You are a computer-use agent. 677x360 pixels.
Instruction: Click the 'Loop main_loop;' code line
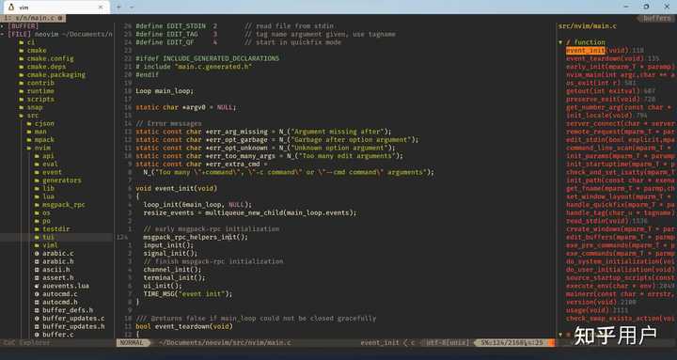tap(165, 91)
